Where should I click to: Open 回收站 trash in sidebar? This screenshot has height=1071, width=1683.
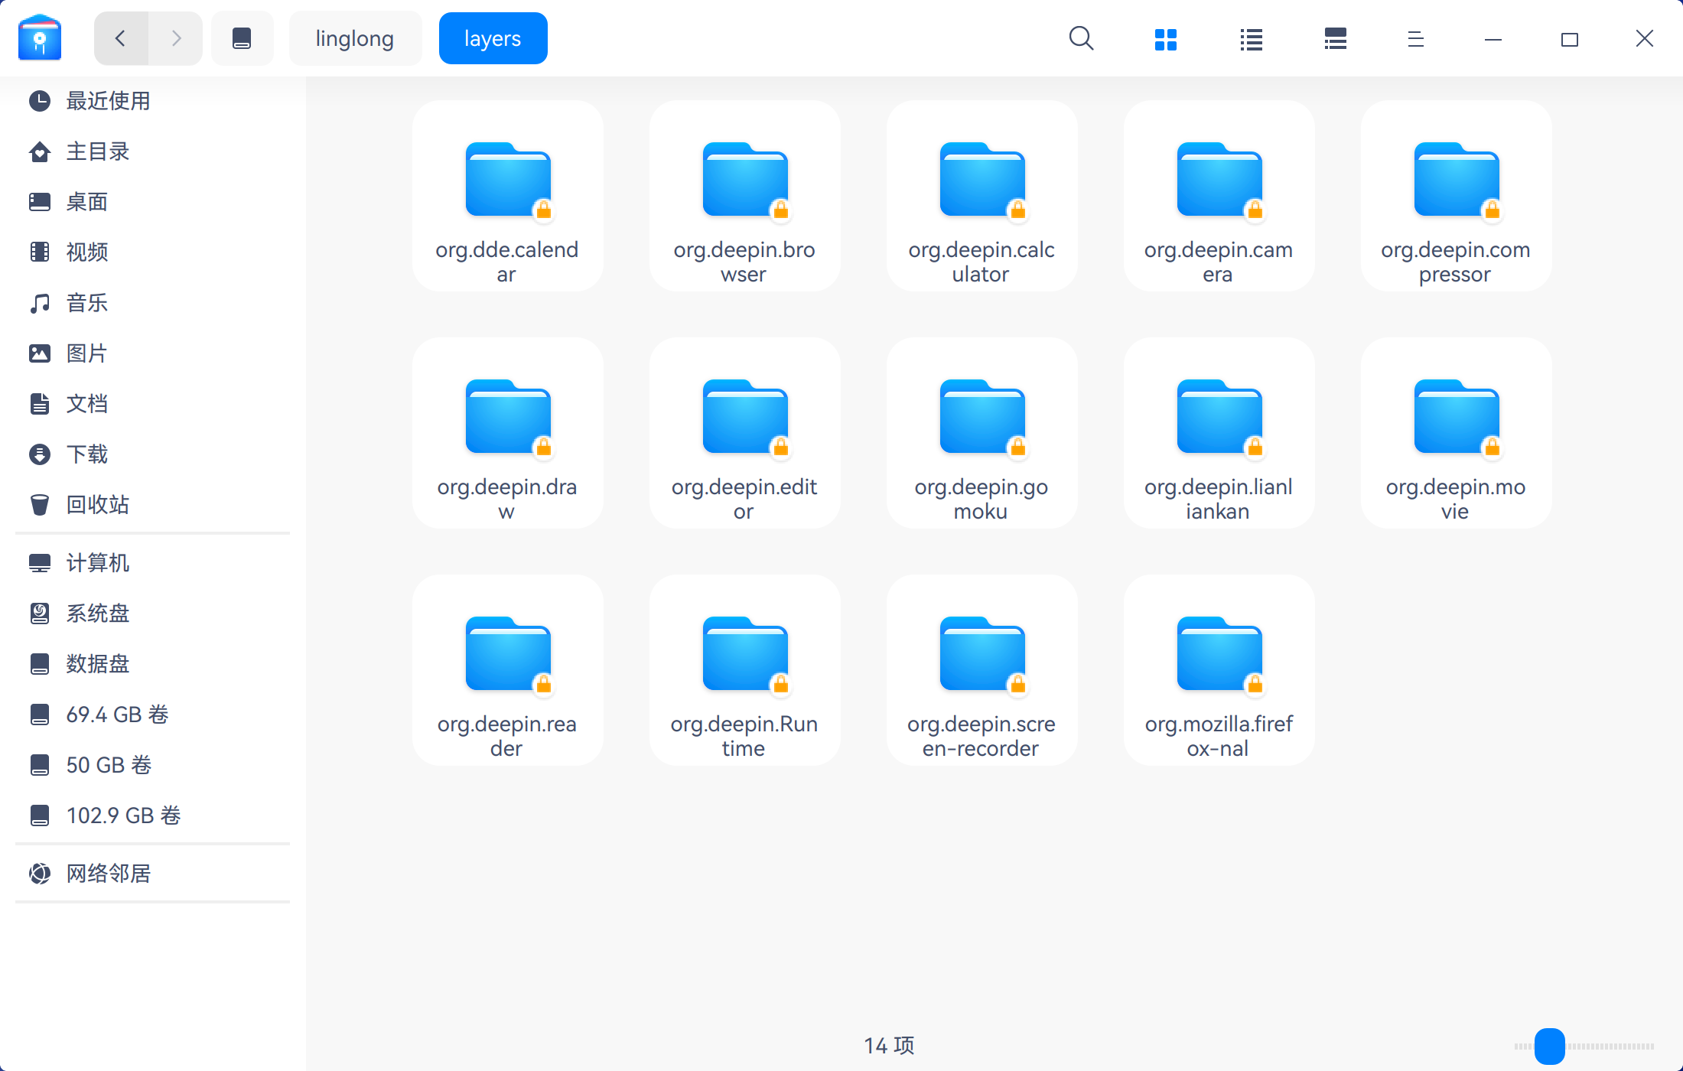click(98, 504)
